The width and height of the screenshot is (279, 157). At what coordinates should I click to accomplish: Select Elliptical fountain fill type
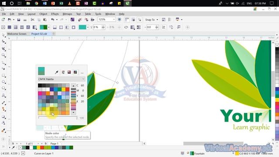tap(61, 27)
